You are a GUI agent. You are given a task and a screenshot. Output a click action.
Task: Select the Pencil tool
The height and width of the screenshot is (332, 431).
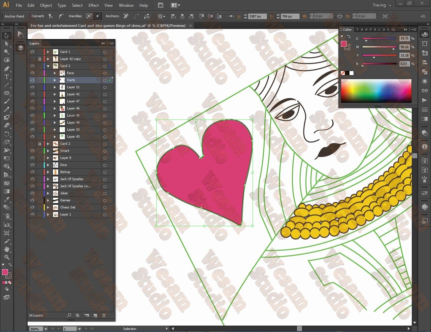click(x=7, y=109)
